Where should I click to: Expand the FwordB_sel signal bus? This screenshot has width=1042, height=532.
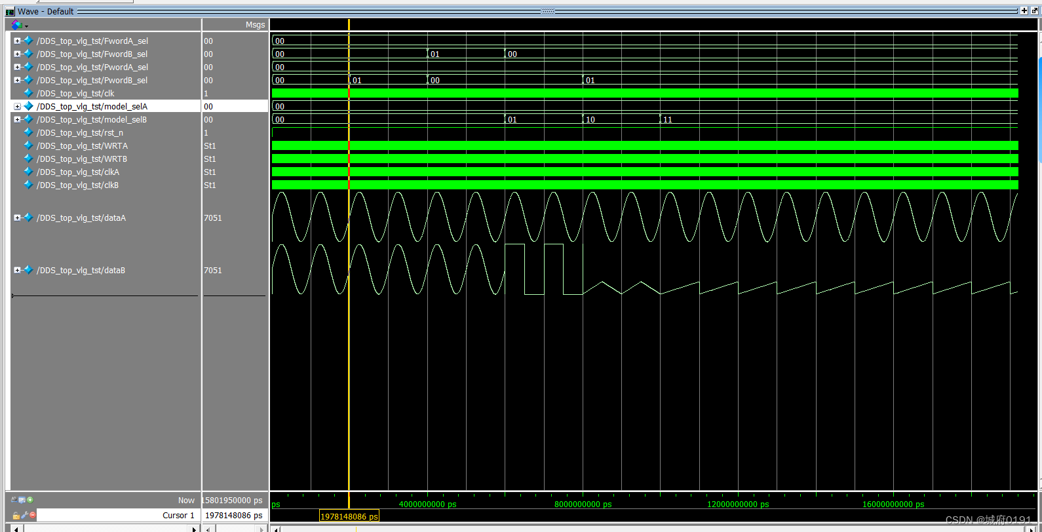coord(17,54)
